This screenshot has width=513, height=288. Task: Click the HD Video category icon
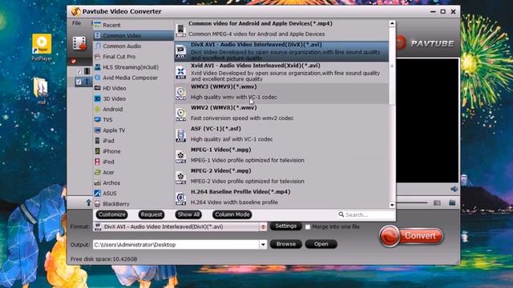98,88
